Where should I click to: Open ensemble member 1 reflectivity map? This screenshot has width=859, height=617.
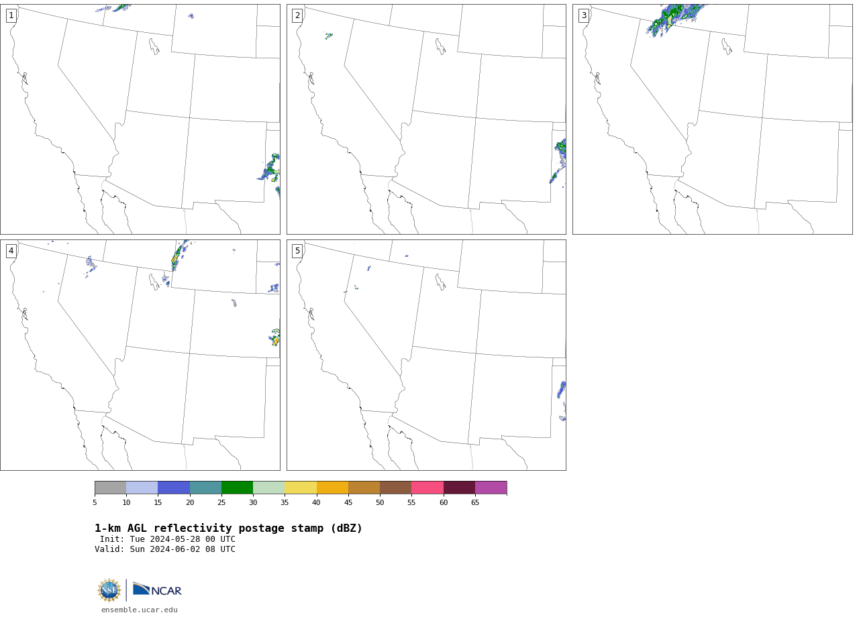[x=140, y=119]
